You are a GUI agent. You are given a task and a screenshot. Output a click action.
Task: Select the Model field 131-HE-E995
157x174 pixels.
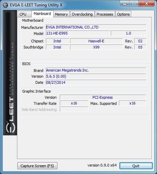click(x=78, y=33)
